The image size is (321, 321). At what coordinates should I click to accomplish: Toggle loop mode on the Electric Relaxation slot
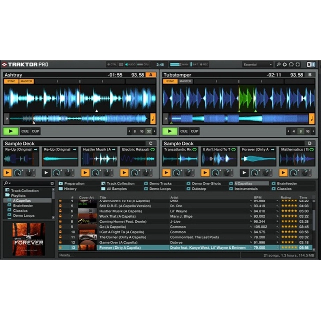pyautogui.click(x=153, y=150)
